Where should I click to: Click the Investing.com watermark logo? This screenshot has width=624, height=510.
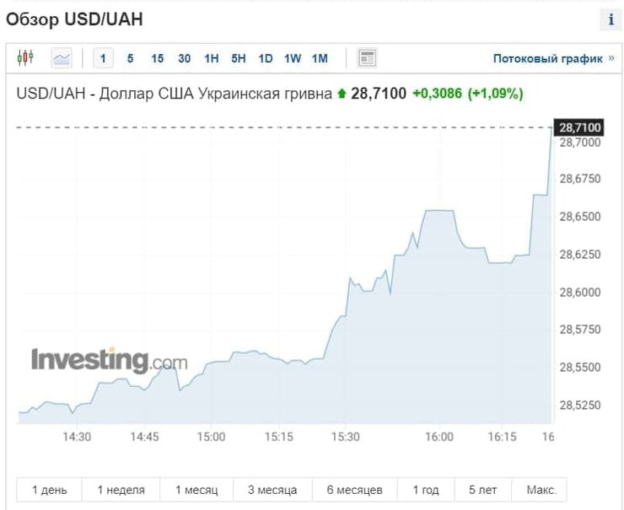110,361
